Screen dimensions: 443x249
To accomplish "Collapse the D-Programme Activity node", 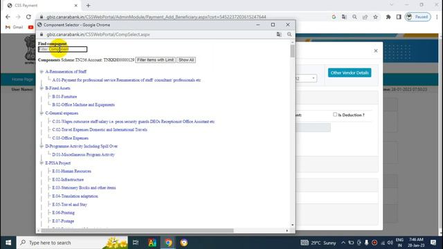I will click(x=42, y=146).
